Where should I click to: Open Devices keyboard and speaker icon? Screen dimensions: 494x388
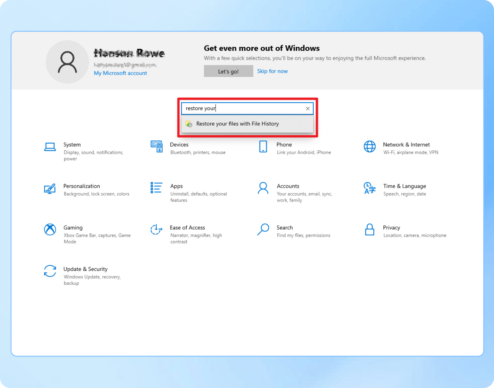coord(157,146)
